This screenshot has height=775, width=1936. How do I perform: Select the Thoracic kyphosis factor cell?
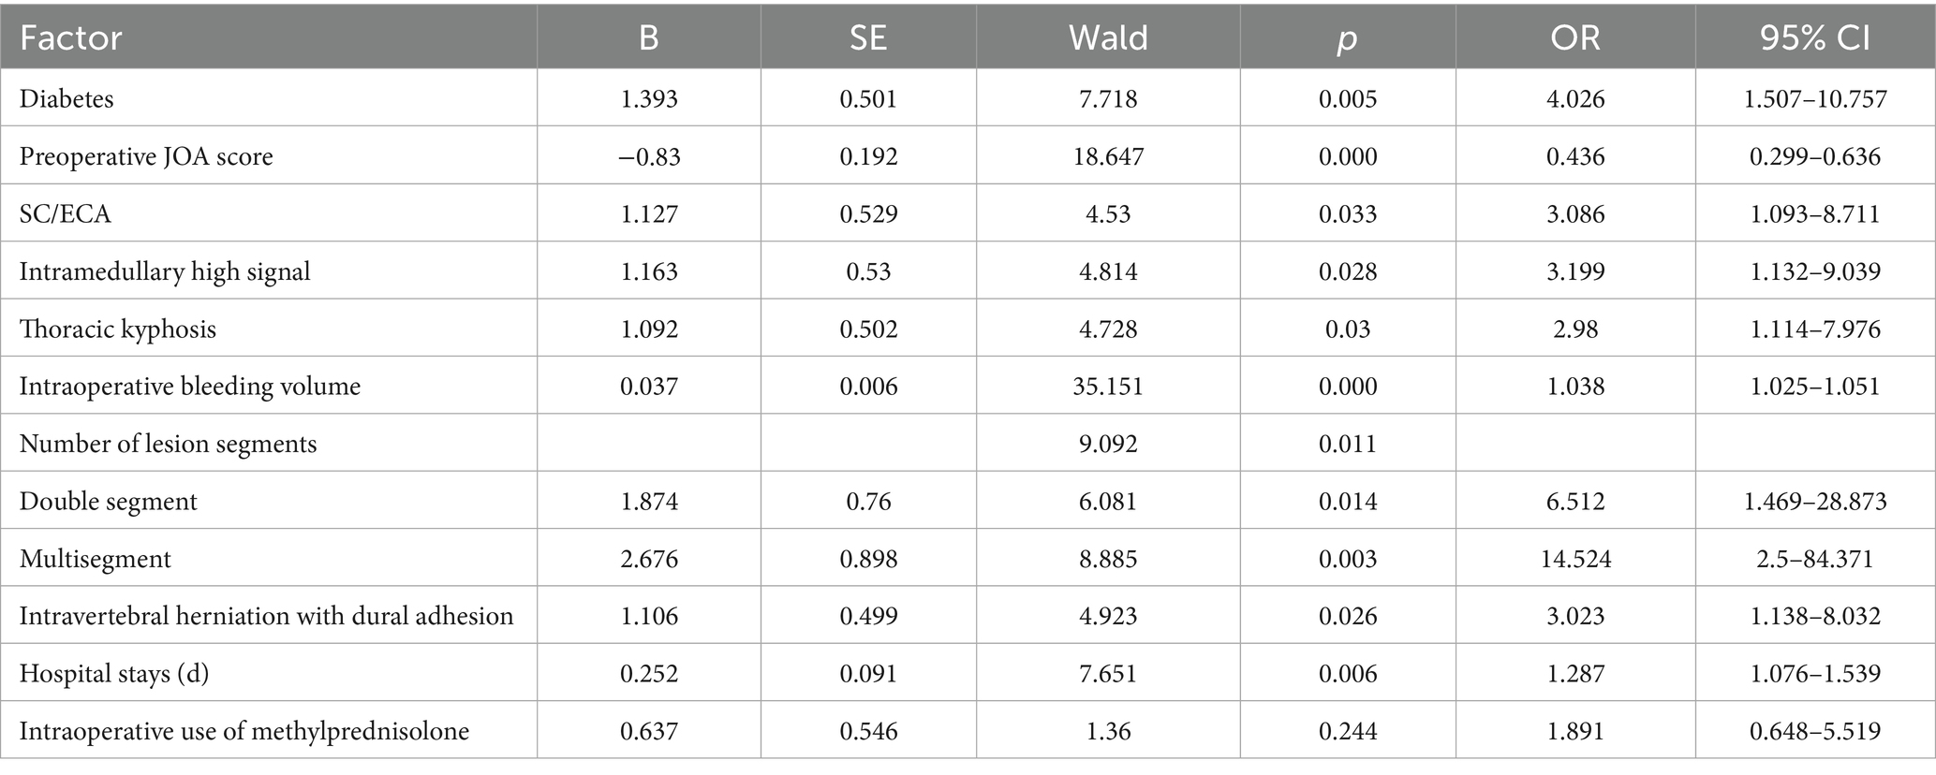pos(118,329)
